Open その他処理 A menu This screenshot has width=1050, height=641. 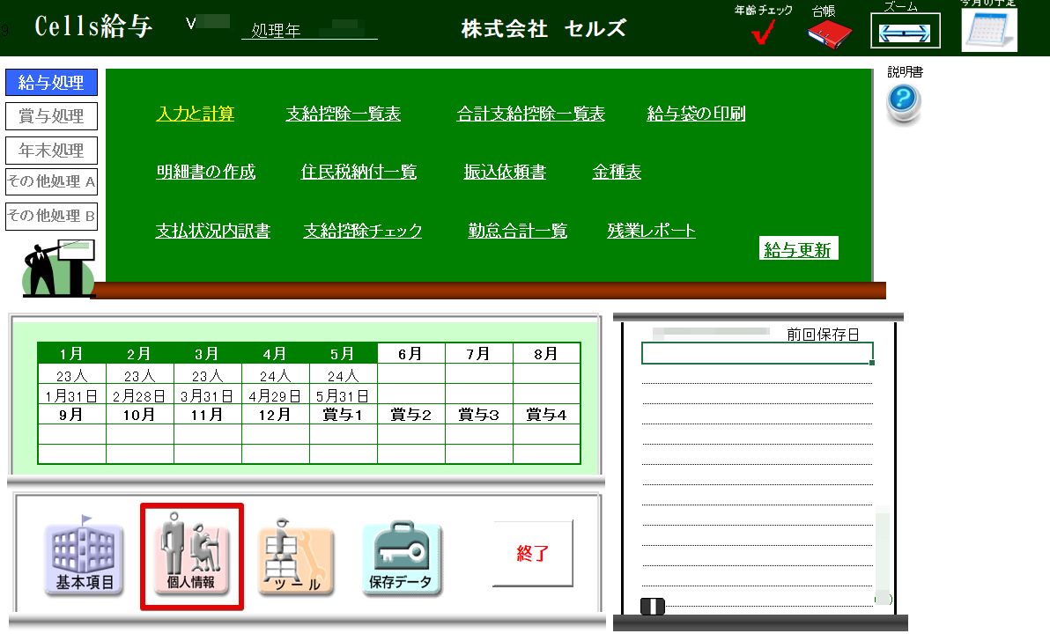point(51,182)
